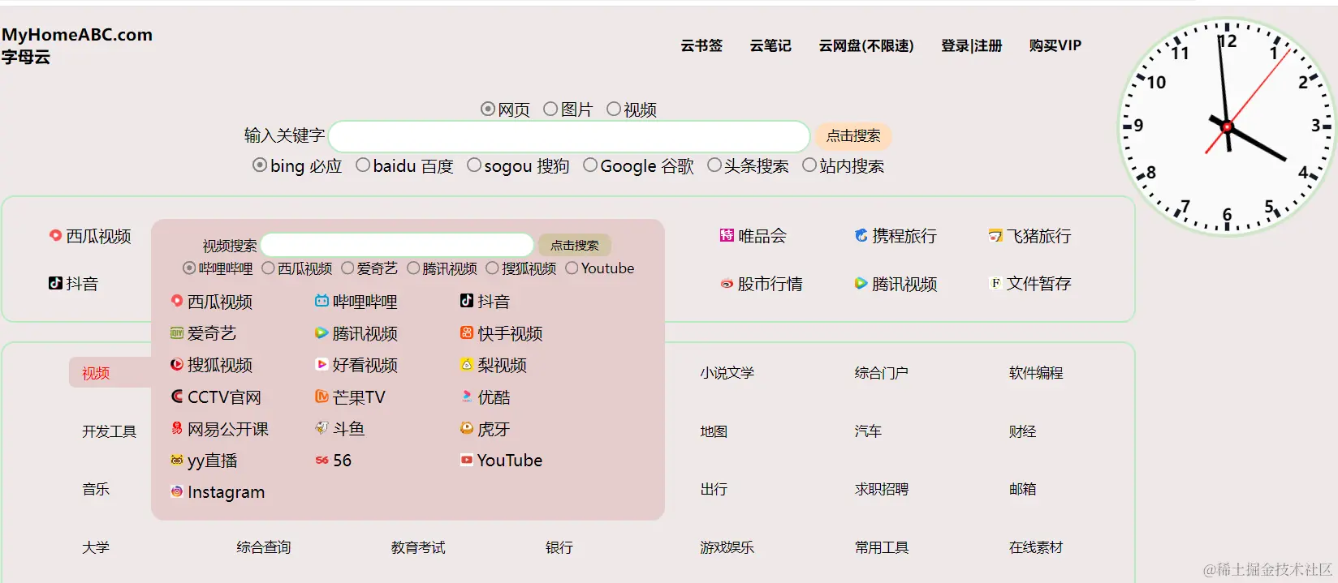Viewport: 1338px width, 583px height.
Task: Open the 虎牙 icon
Action: [467, 428]
